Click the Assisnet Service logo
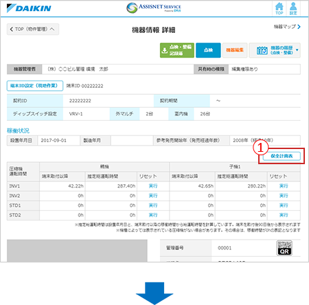Viewport: 309px width, 305px height. coord(154,8)
